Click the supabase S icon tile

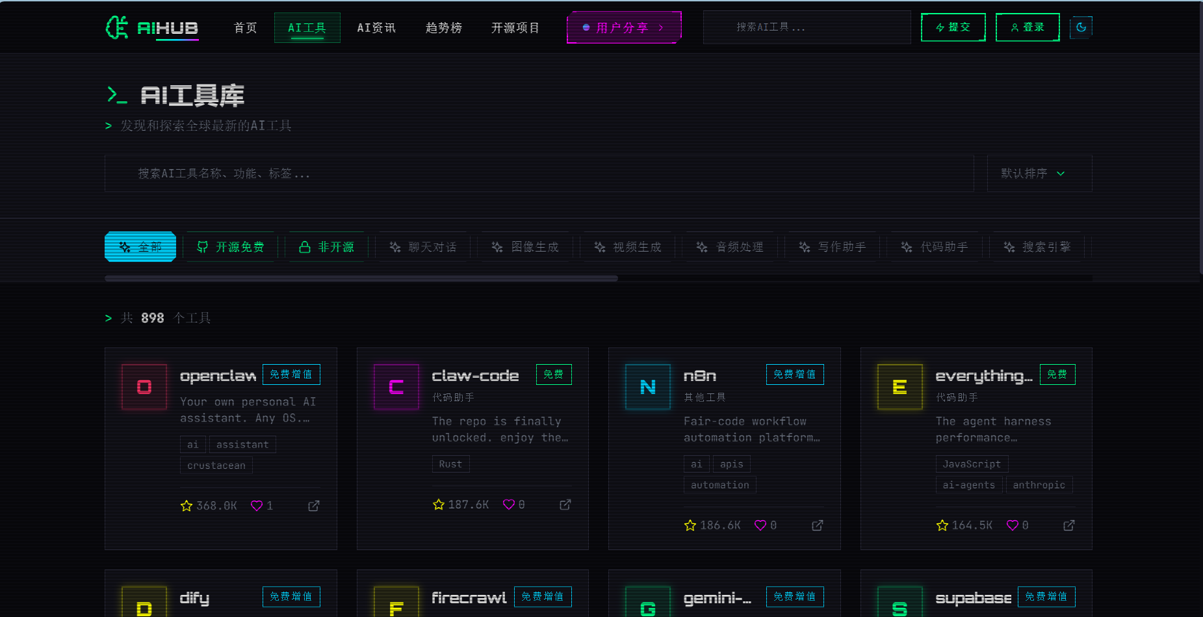tap(900, 602)
